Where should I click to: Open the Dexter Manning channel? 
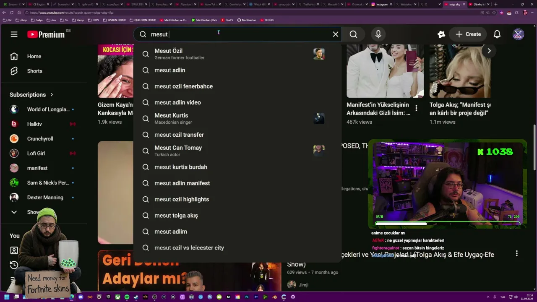tap(42, 198)
